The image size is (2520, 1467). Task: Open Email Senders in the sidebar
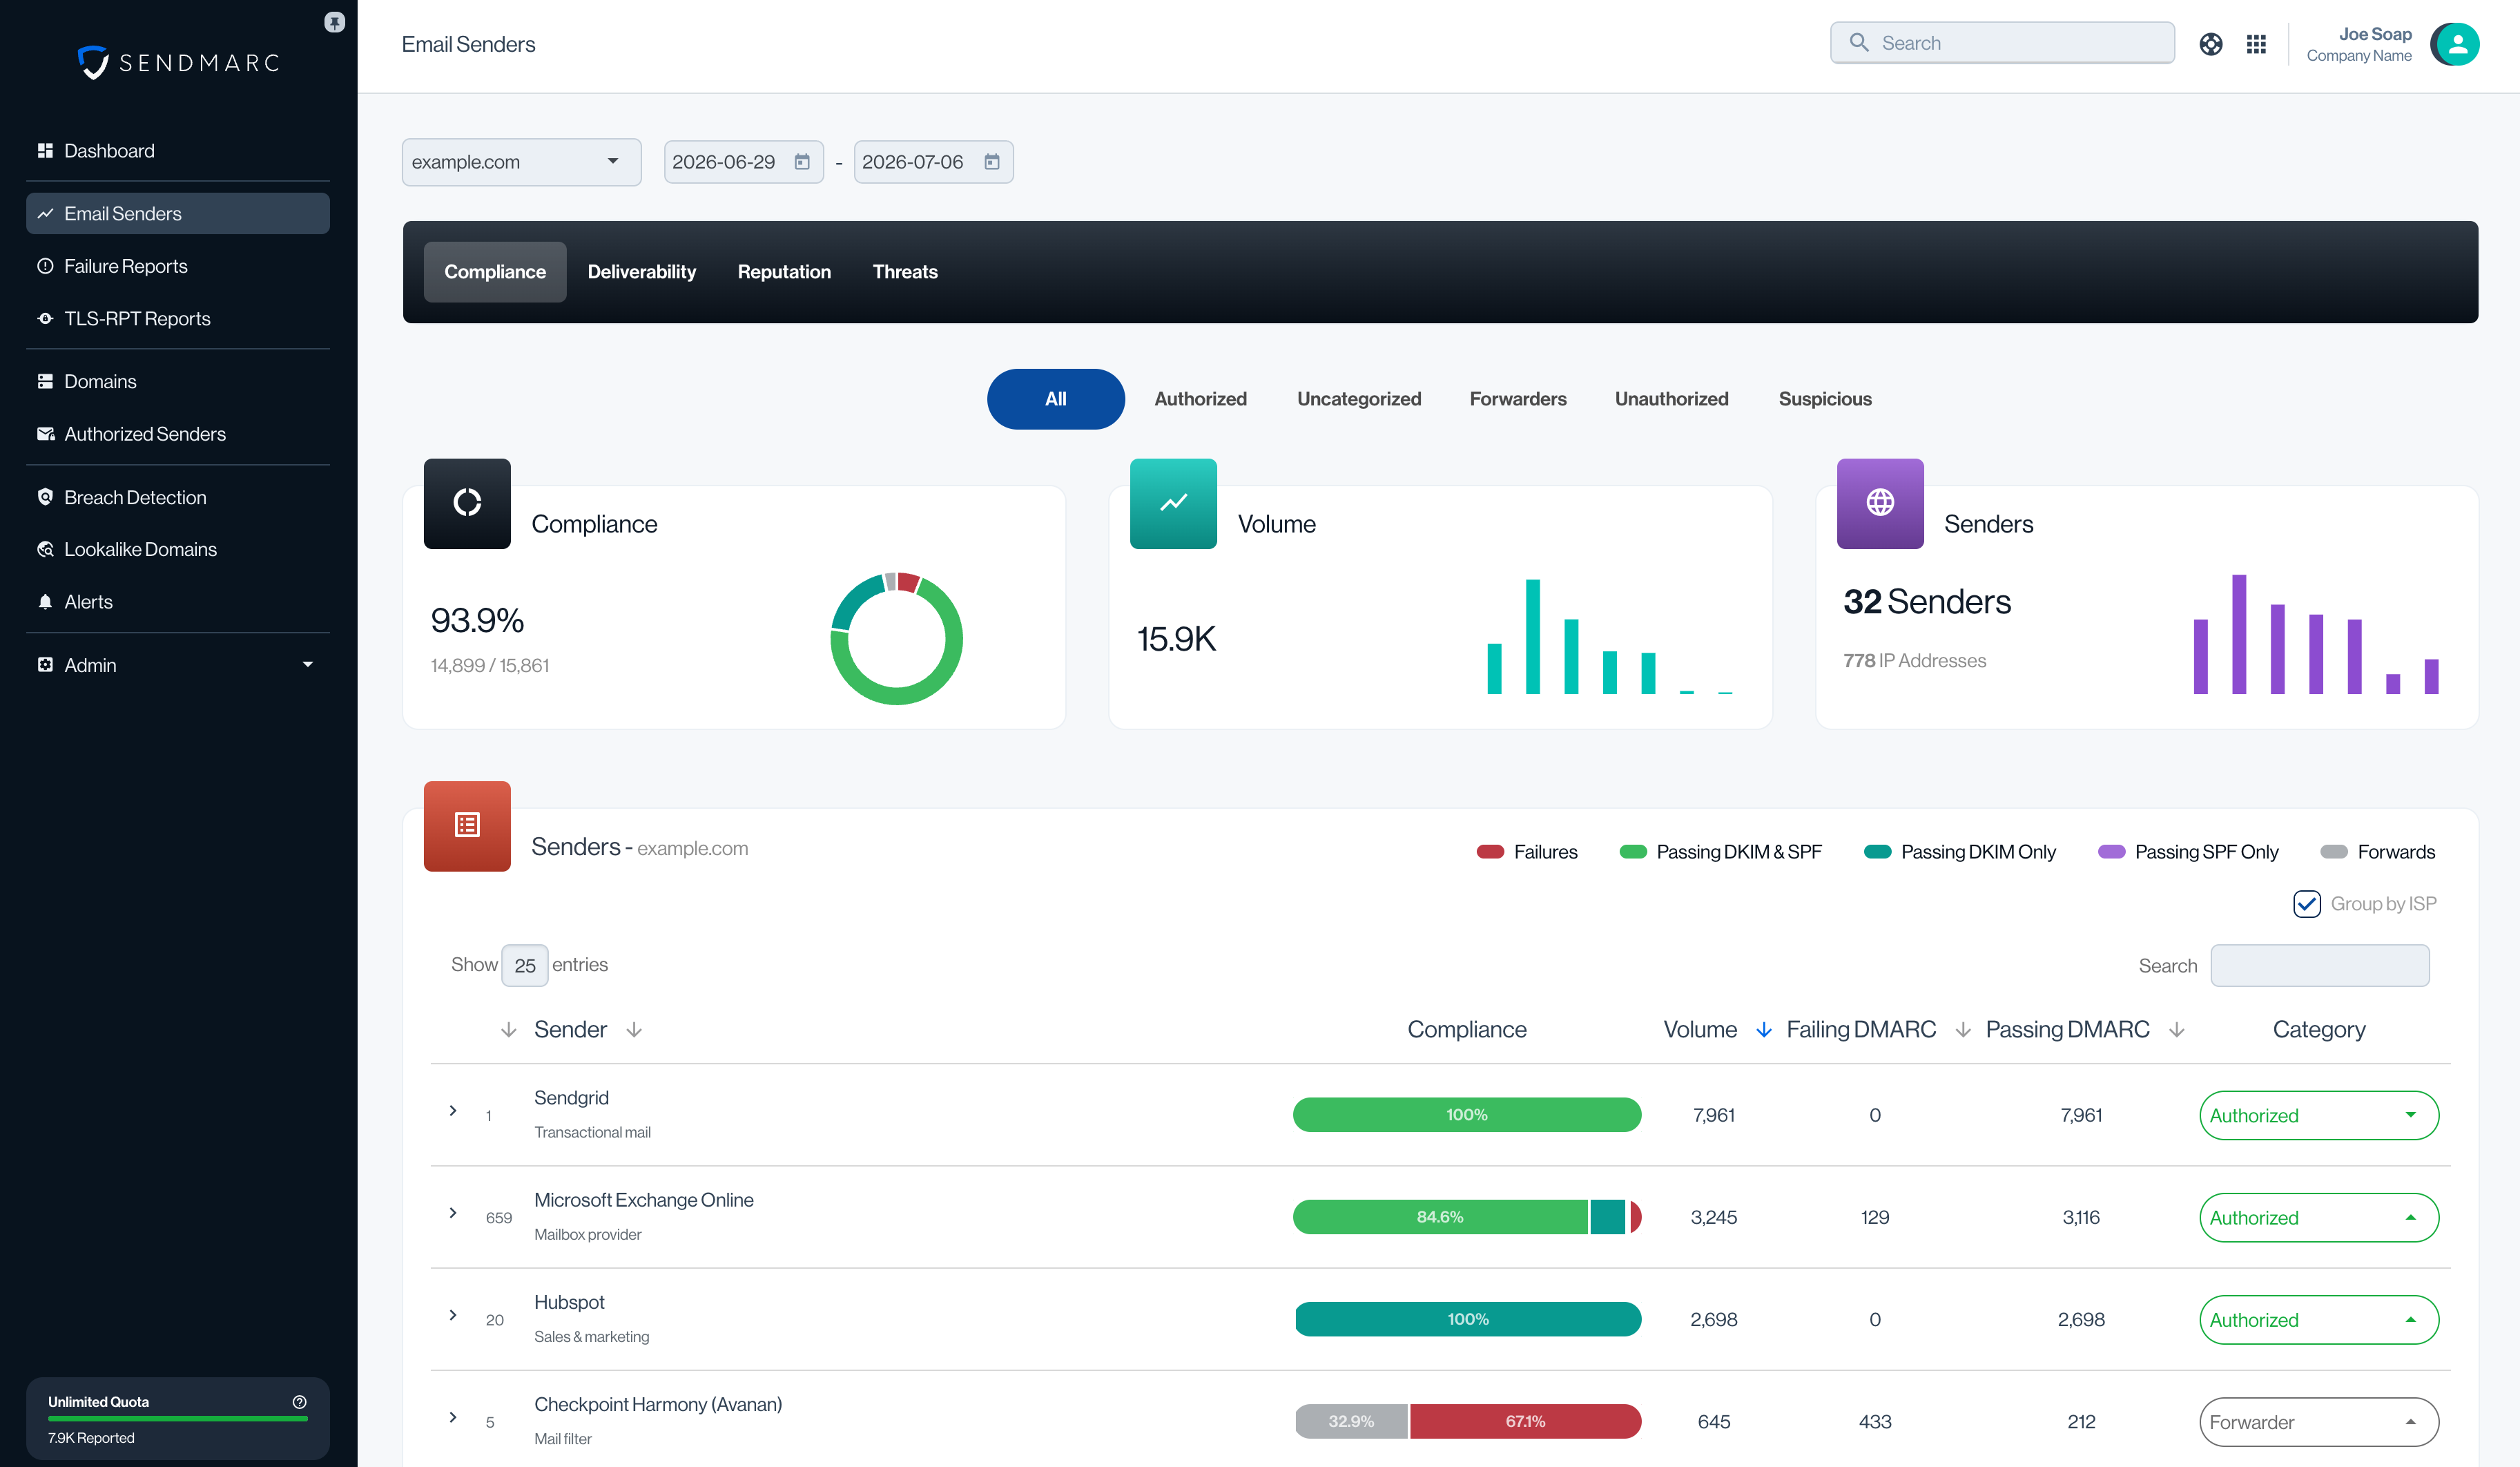pyautogui.click(x=178, y=213)
